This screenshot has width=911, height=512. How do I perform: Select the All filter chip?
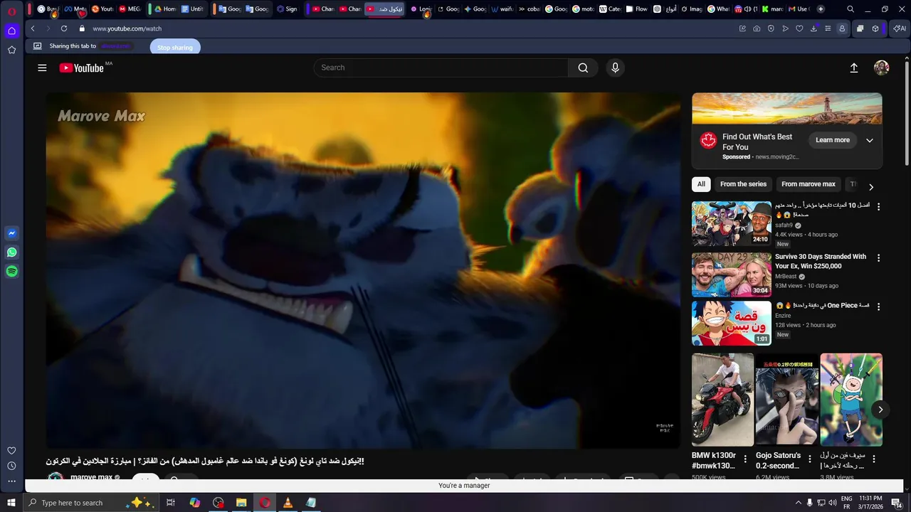coord(701,184)
